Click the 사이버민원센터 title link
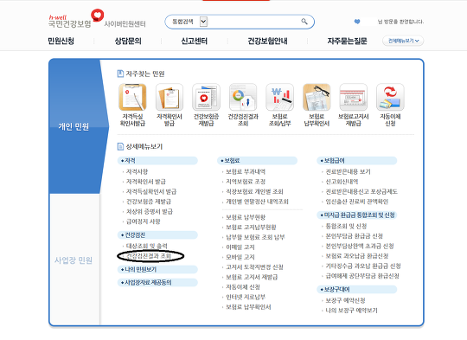This screenshot has height=340, width=467. pyautogui.click(x=125, y=24)
